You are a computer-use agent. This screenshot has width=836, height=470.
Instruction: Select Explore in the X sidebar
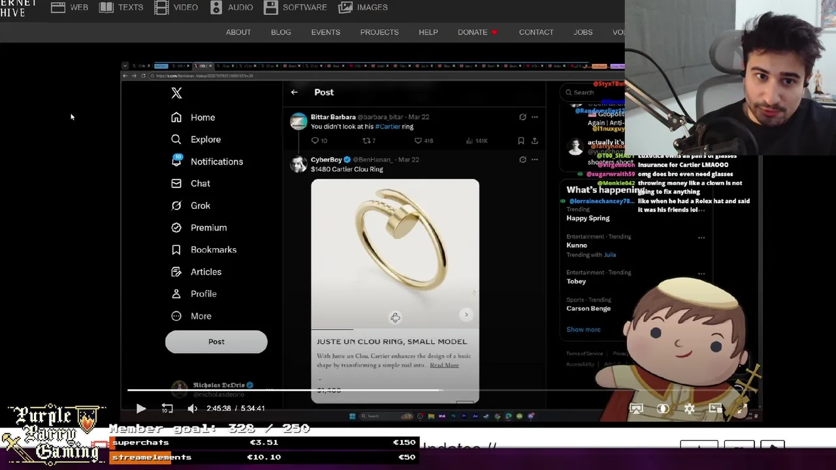point(196,140)
